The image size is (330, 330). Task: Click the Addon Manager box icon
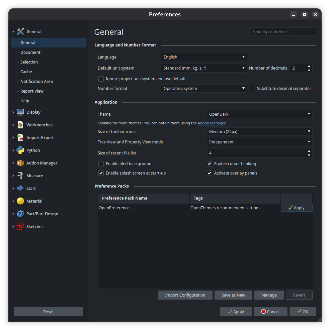(20, 163)
